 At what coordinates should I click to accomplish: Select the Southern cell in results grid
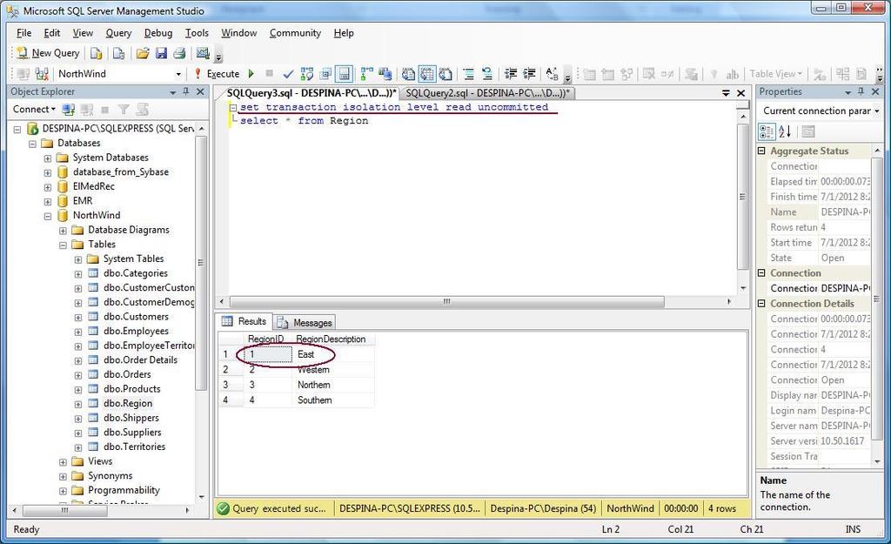332,400
